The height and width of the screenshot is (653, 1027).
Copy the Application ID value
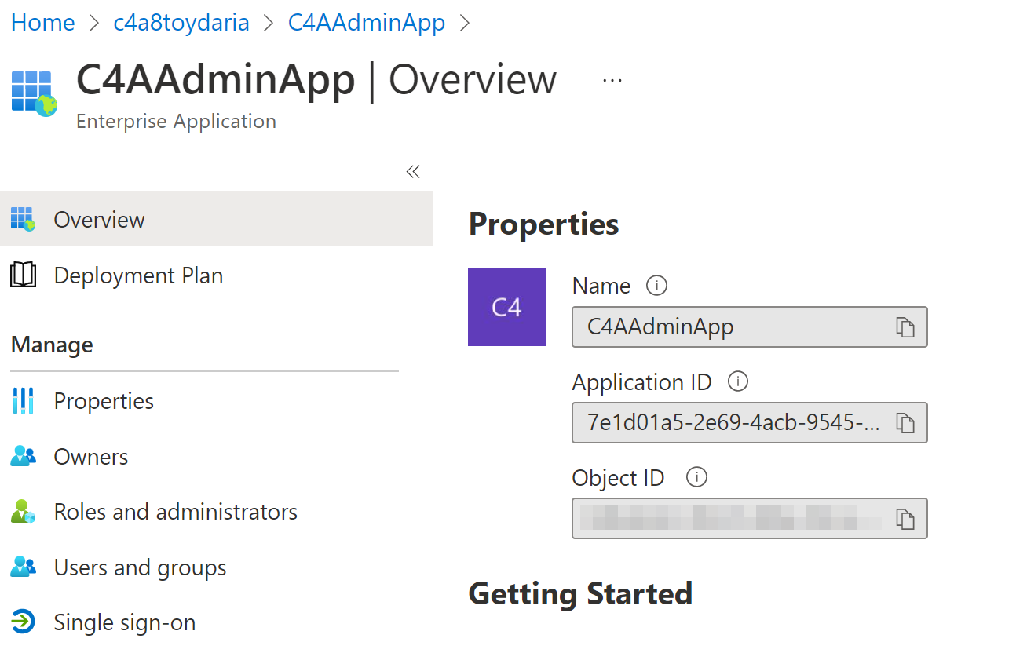(905, 423)
